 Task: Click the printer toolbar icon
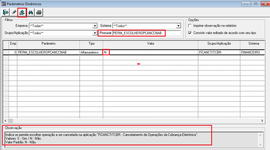click(39, 12)
